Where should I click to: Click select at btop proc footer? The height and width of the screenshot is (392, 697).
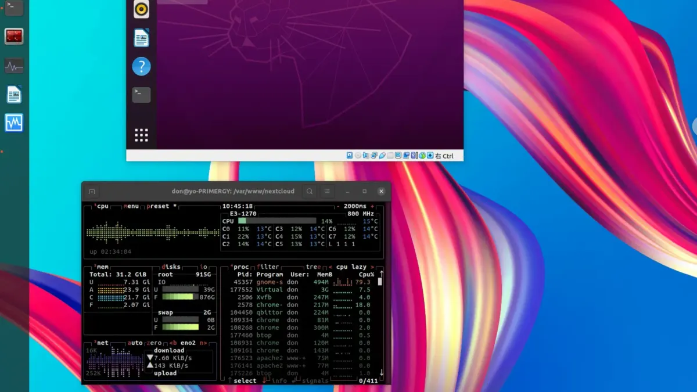tap(245, 381)
